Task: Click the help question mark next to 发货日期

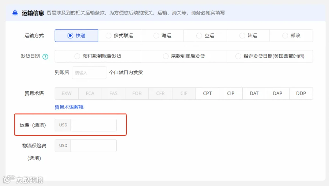Action: point(45,57)
